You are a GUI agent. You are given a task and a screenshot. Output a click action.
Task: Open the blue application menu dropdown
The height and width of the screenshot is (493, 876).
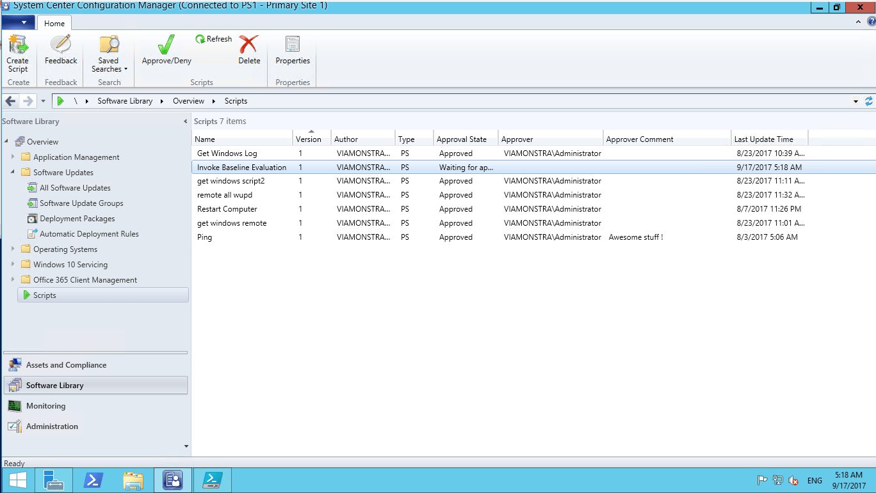point(19,23)
